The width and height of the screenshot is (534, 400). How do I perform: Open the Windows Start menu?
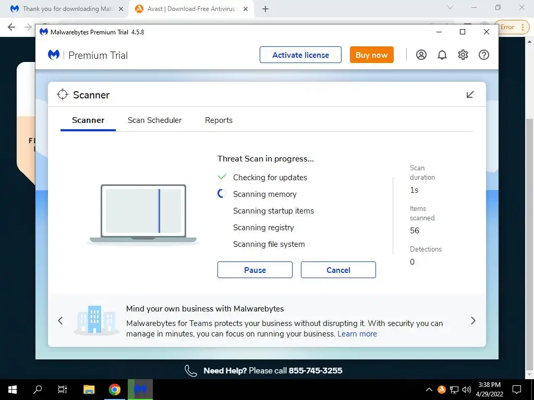click(x=13, y=390)
